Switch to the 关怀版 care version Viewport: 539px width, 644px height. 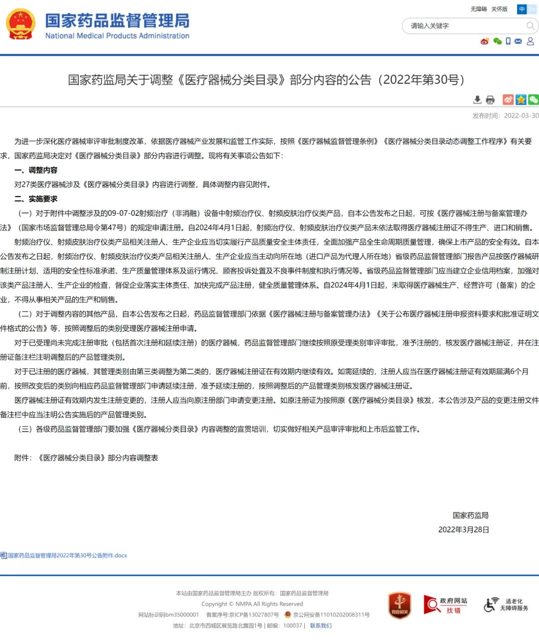tap(499, 9)
